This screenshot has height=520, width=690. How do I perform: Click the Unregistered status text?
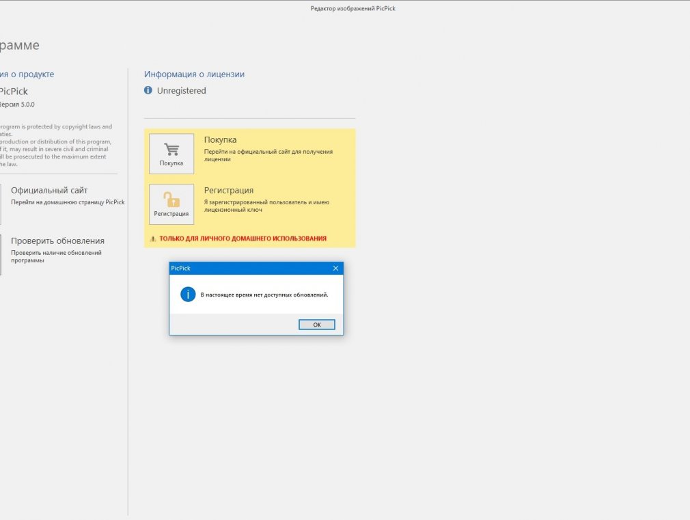coord(181,90)
